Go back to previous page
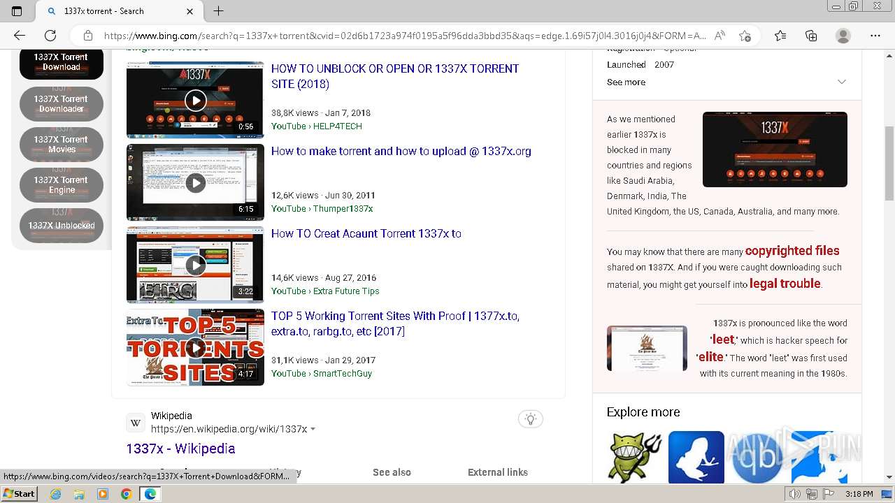The image size is (895, 503). 20,36
